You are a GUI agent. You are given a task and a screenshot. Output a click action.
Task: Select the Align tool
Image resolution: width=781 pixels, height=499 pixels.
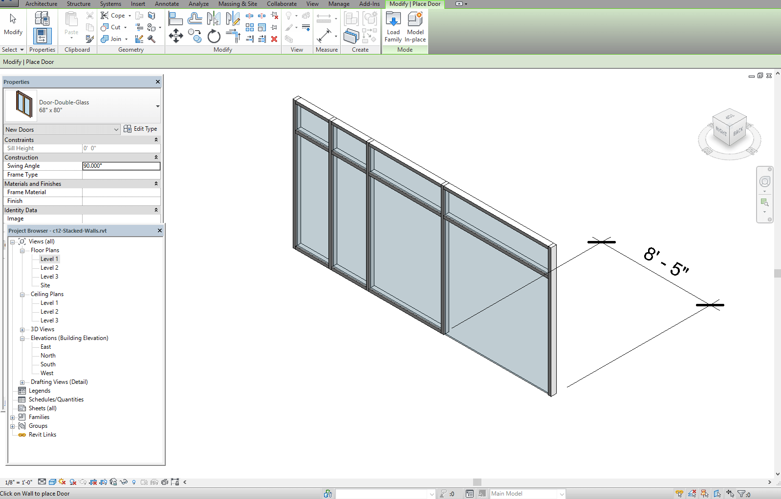(175, 19)
